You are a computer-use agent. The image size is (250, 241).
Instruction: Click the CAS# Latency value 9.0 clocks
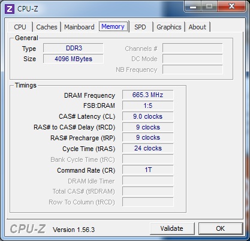[x=148, y=116]
